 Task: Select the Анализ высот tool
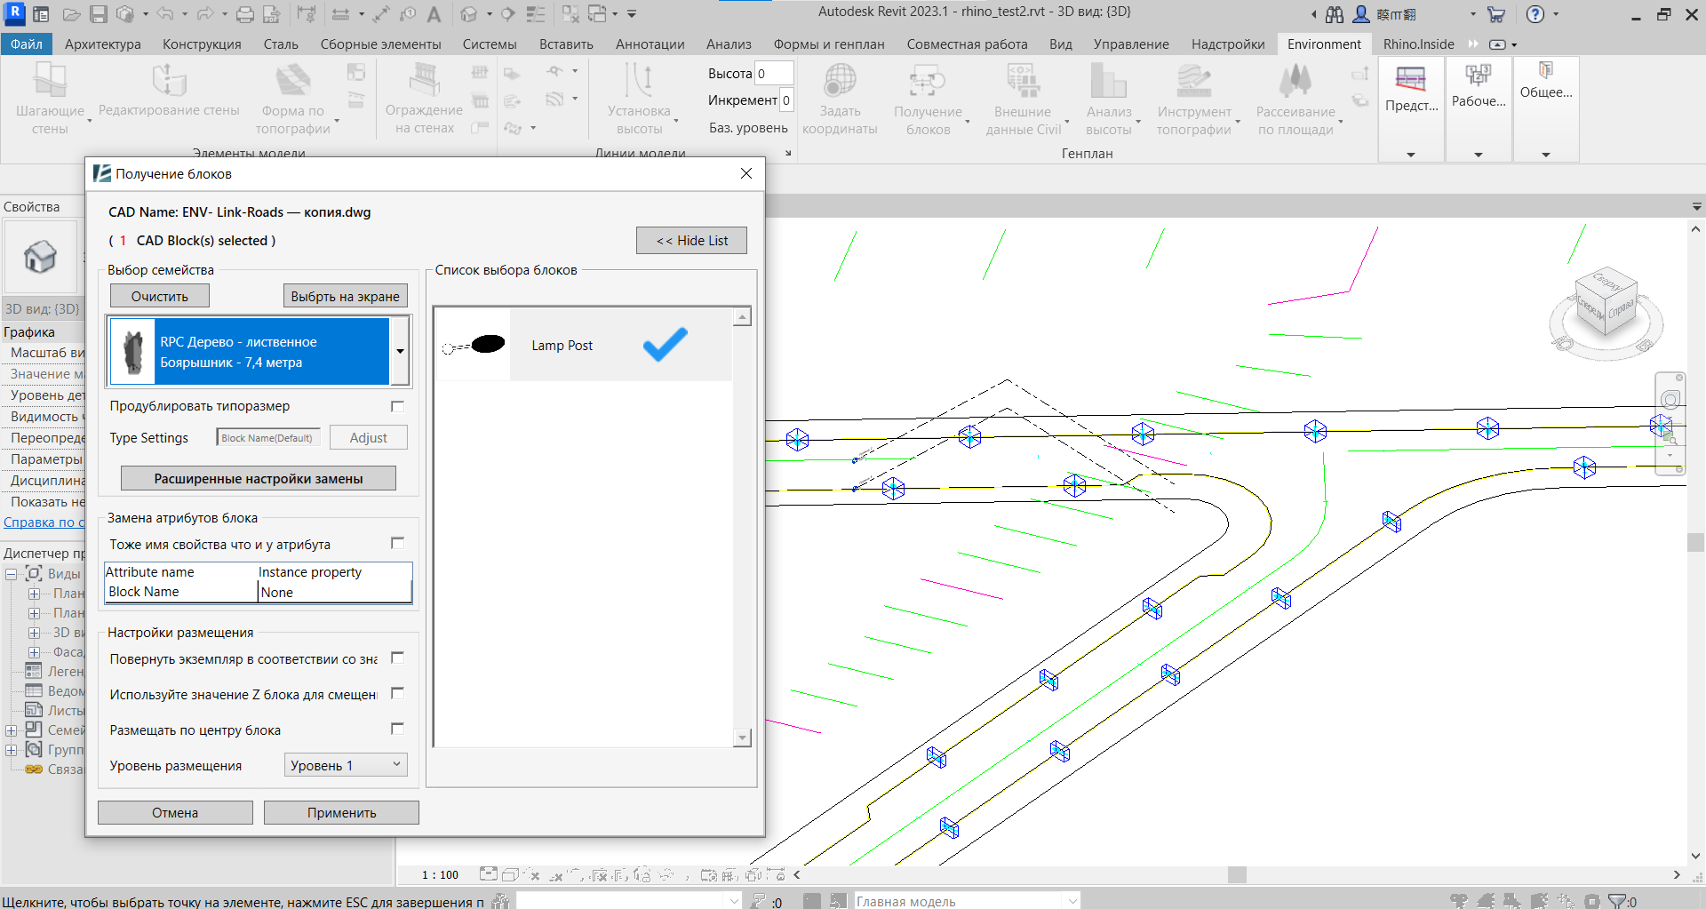[x=1109, y=98]
